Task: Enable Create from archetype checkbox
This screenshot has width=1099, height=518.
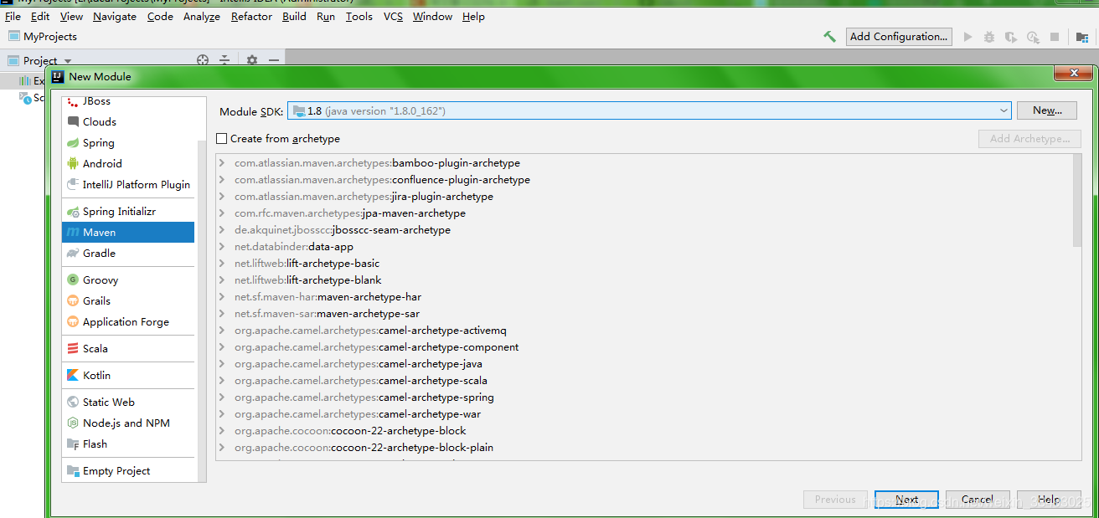Action: coord(222,139)
